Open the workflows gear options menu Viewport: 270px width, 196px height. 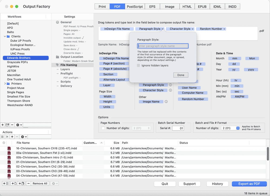click(x=19, y=125)
